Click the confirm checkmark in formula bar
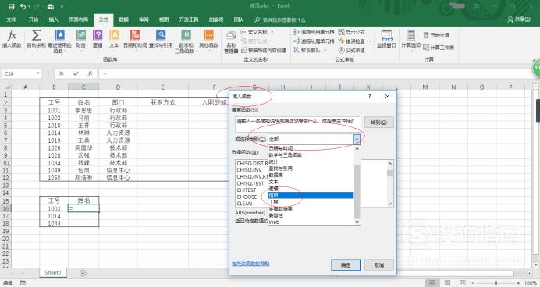The image size is (540, 287). pyautogui.click(x=76, y=73)
